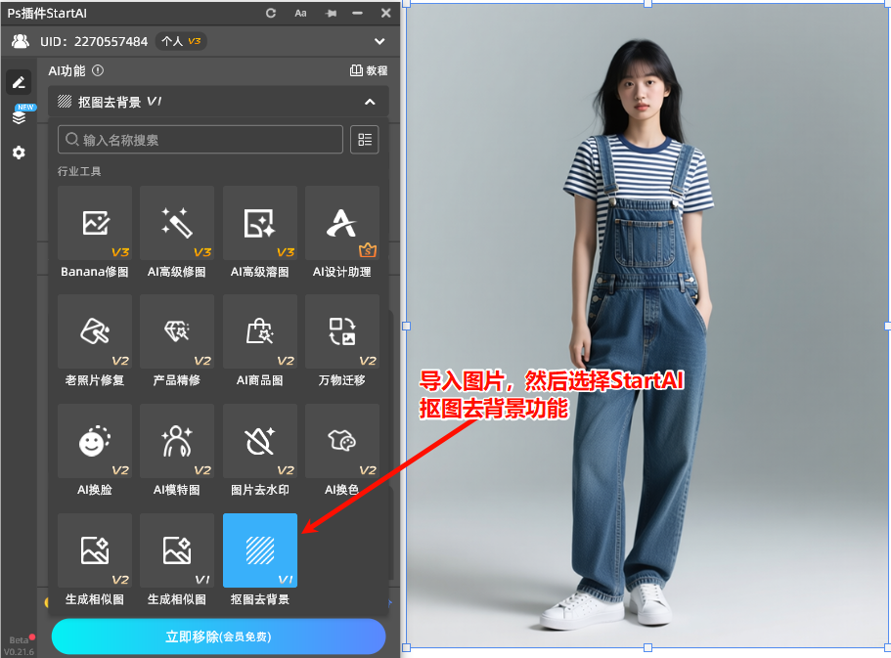Viewport: 891px width, 658px height.
Task: Click the 输入名称搜索 search field
Action: [200, 140]
